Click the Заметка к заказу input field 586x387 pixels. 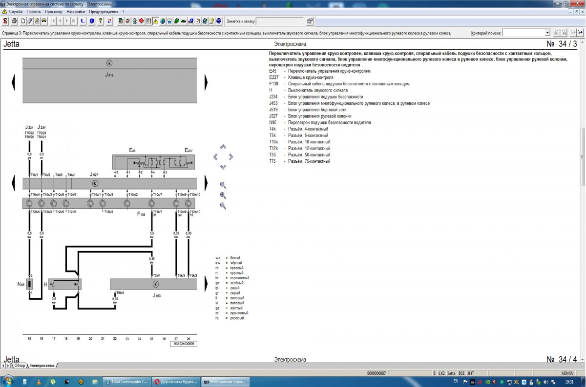pos(279,21)
